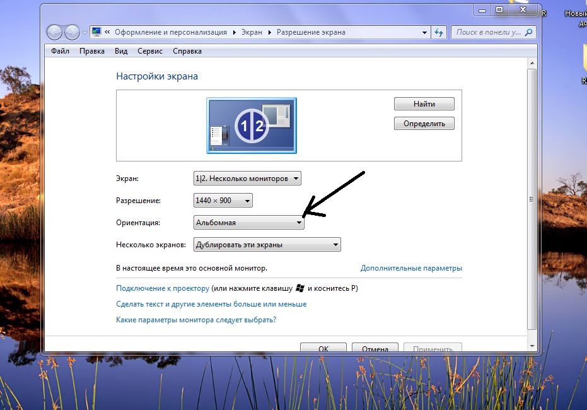The height and width of the screenshot is (410, 587).
Task: Click the Control Panel icon in address bar
Action: (96, 32)
